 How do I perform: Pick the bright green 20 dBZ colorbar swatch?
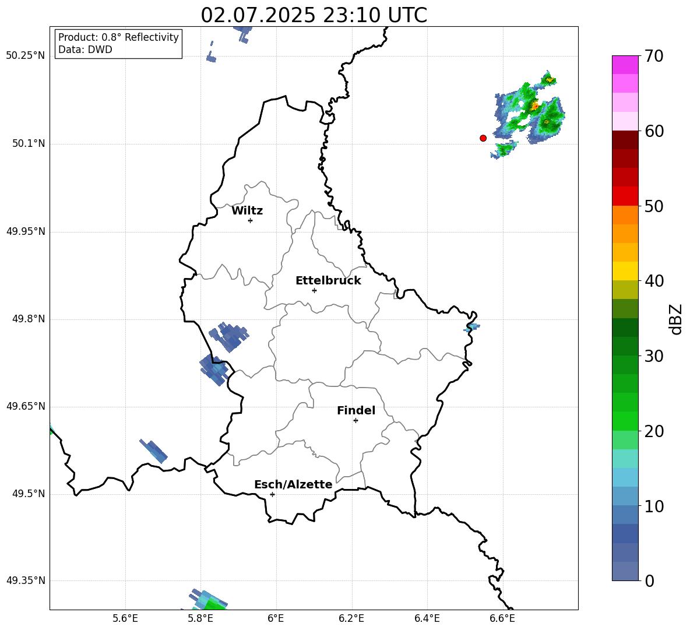625,421
